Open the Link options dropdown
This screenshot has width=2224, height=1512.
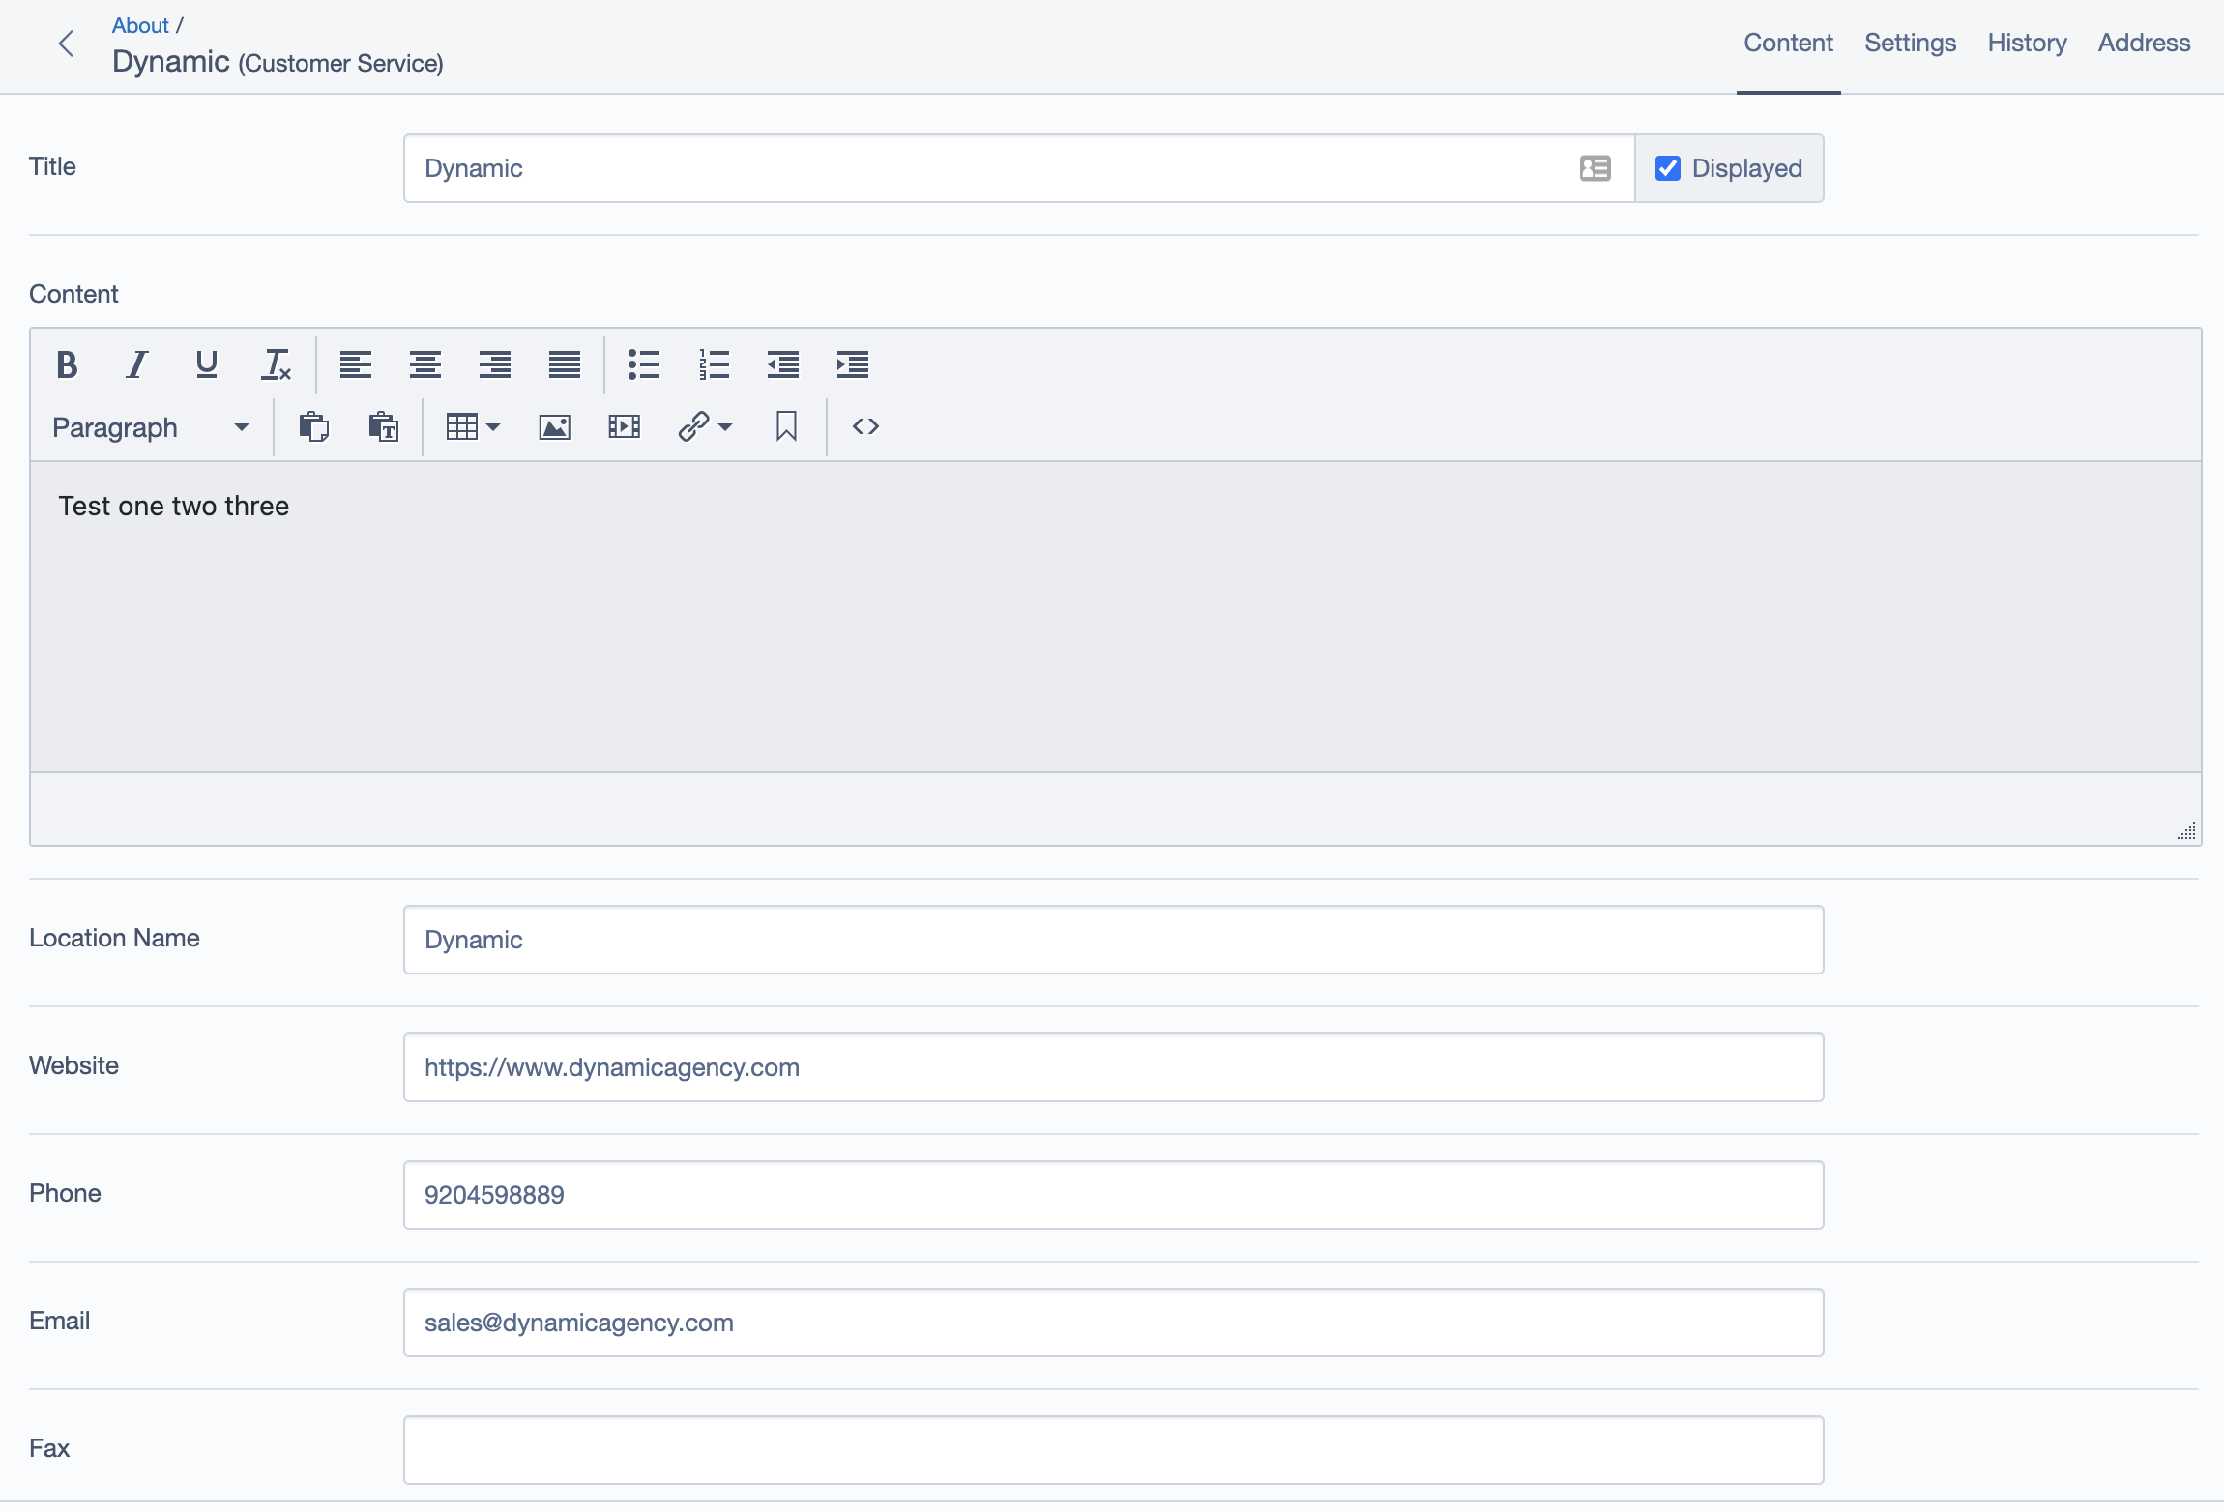pos(725,425)
